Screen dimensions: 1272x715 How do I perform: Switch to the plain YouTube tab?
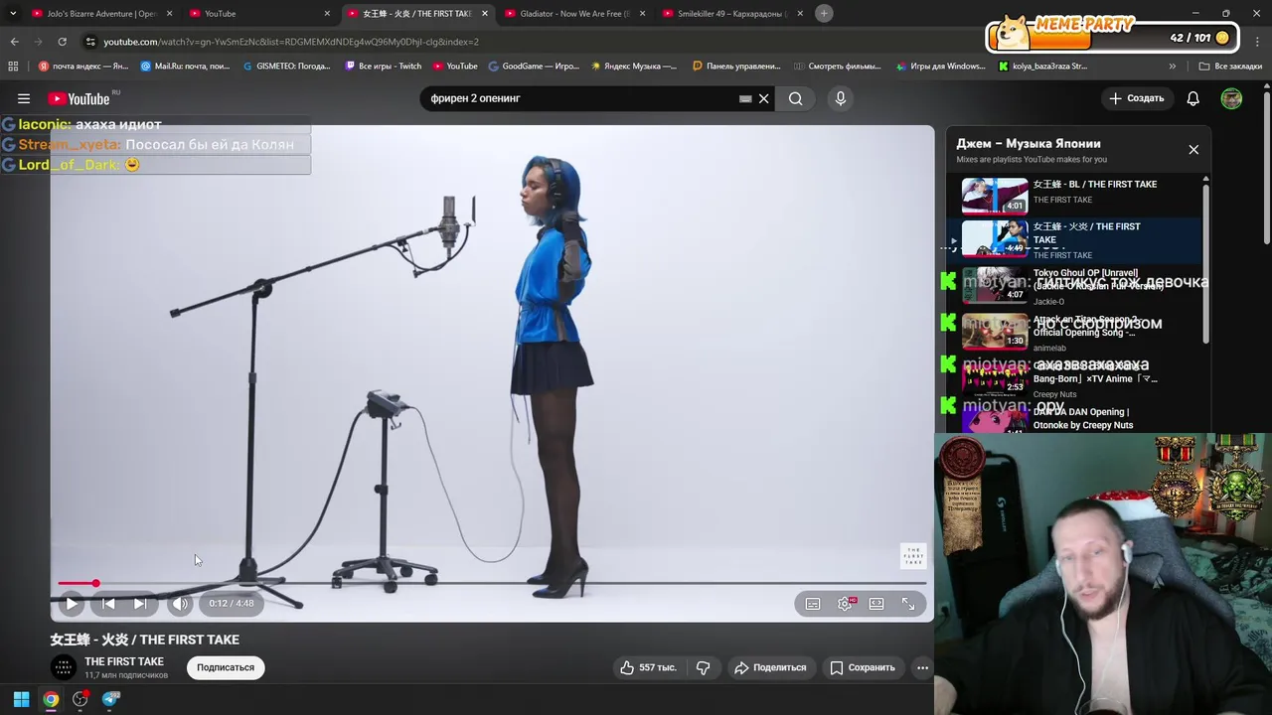[258, 14]
